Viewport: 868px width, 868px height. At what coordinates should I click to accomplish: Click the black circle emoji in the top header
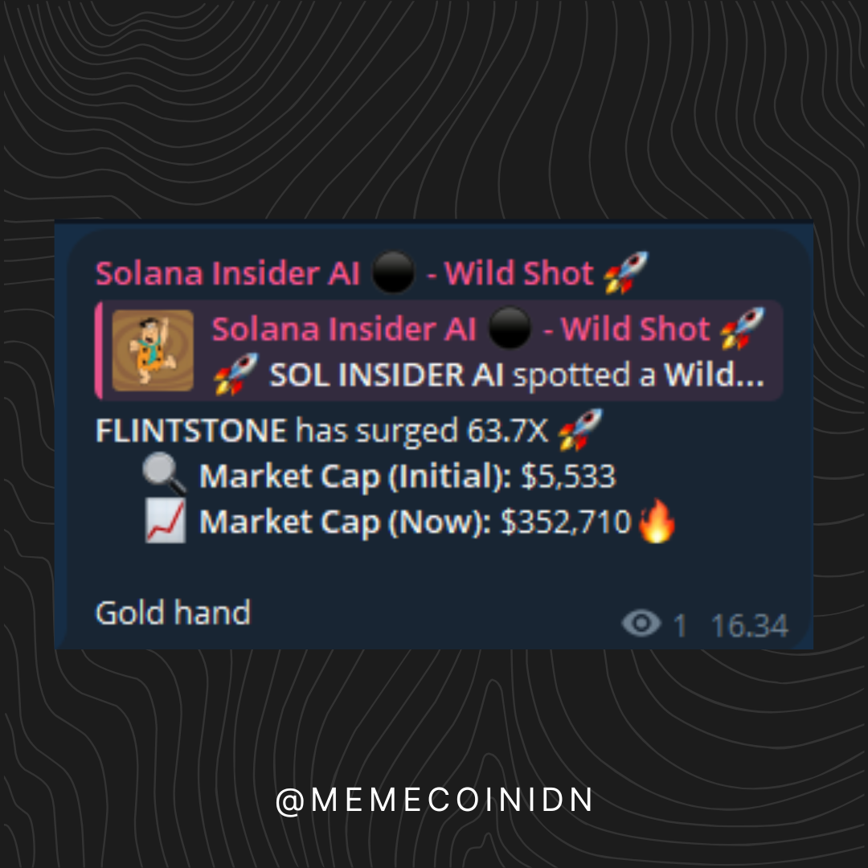[x=393, y=272]
